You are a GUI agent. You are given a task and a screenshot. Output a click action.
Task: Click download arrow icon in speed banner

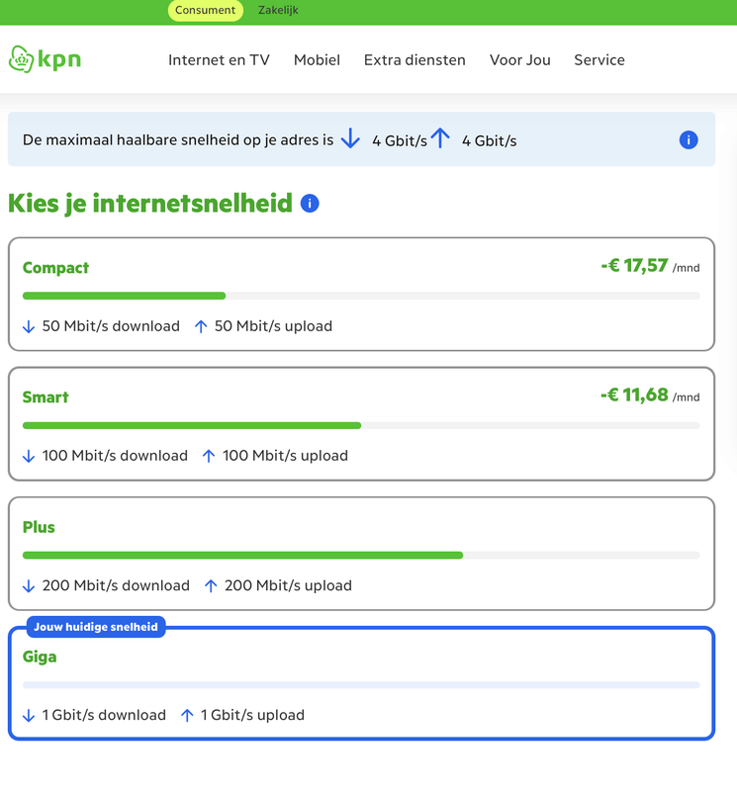[x=350, y=139]
